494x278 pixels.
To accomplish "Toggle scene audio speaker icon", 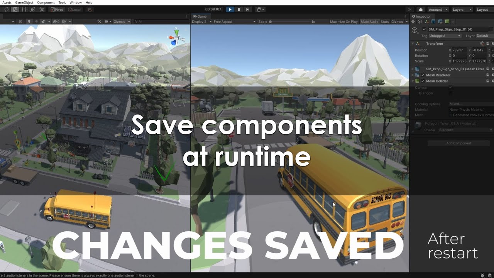I will tap(36, 22).
